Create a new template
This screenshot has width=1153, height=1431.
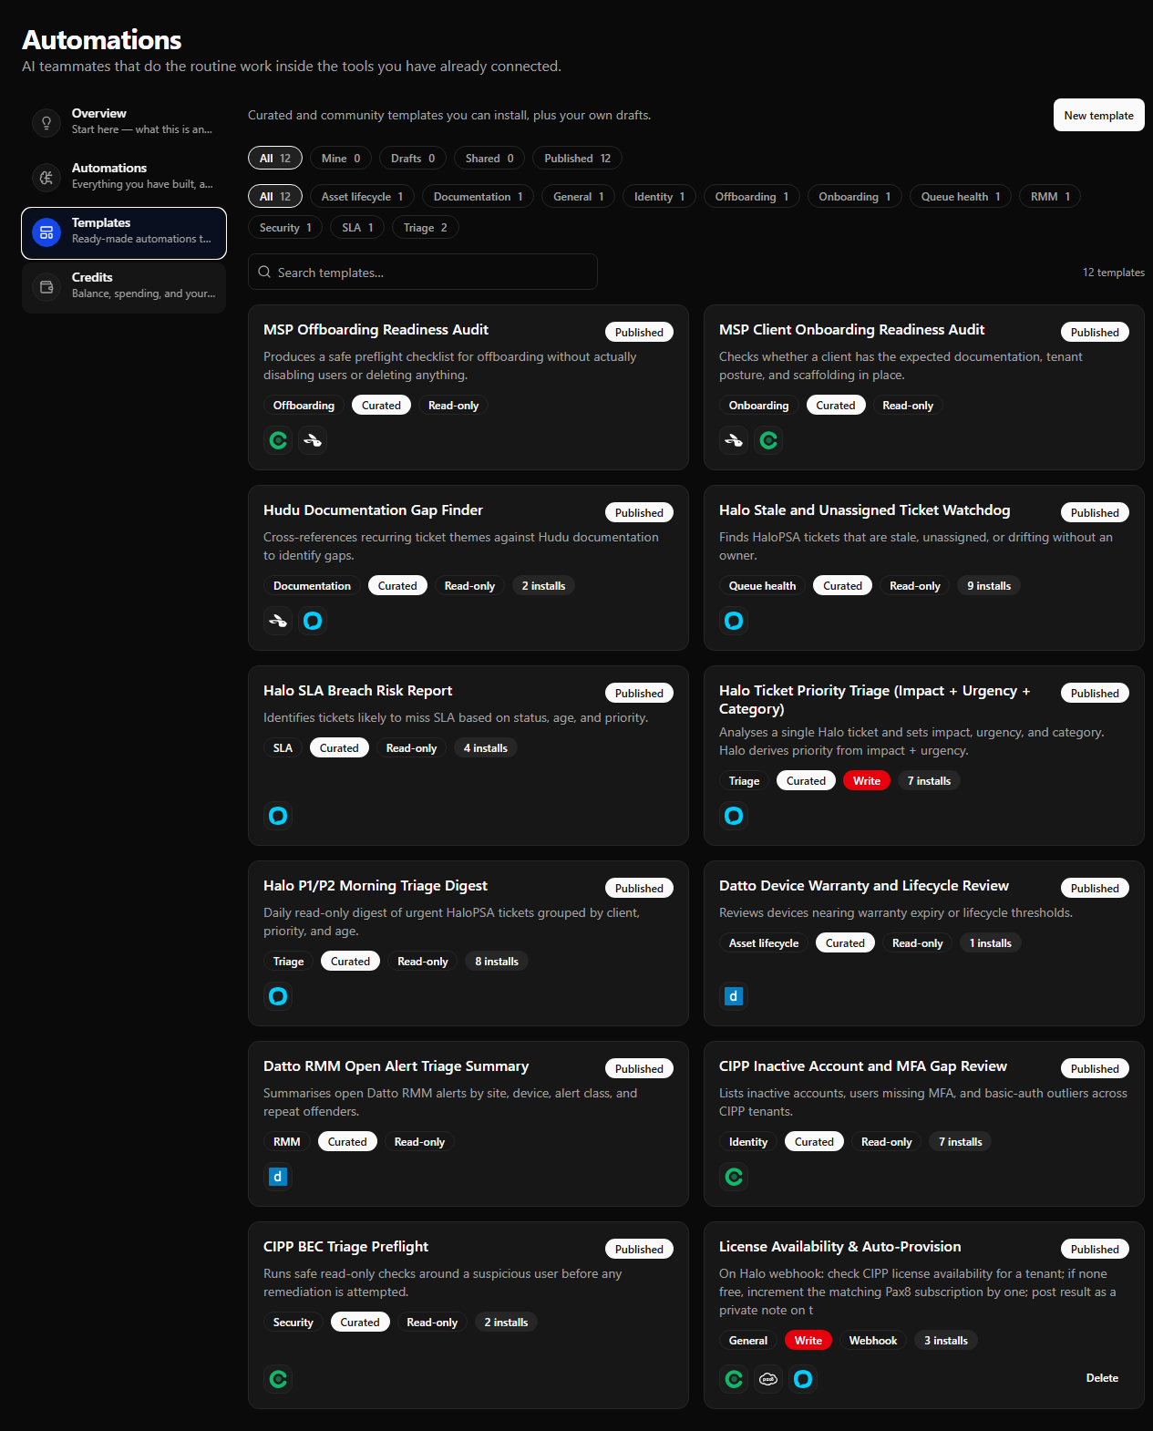coord(1098,115)
